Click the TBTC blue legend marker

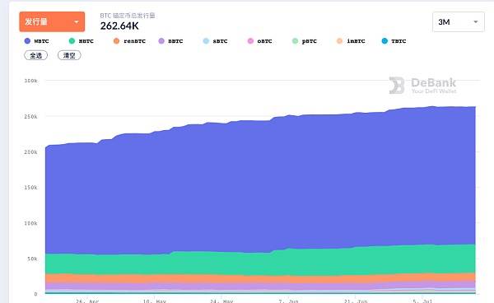pyautogui.click(x=384, y=41)
